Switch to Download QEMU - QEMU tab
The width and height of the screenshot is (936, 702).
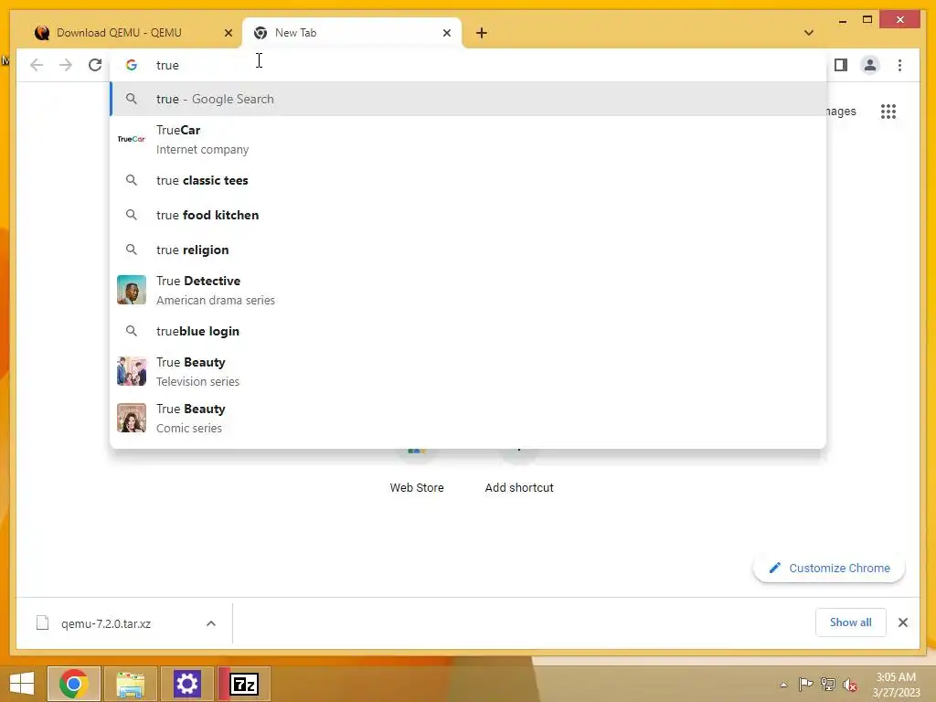129,33
